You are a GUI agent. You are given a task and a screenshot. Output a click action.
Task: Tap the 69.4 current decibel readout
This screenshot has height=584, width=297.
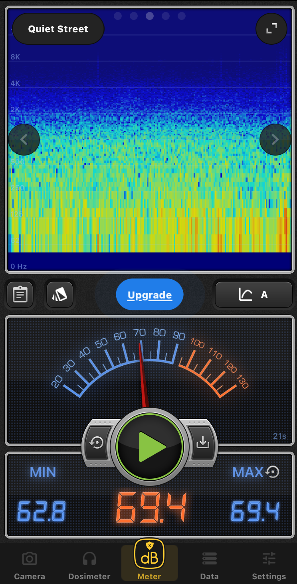pos(151,507)
